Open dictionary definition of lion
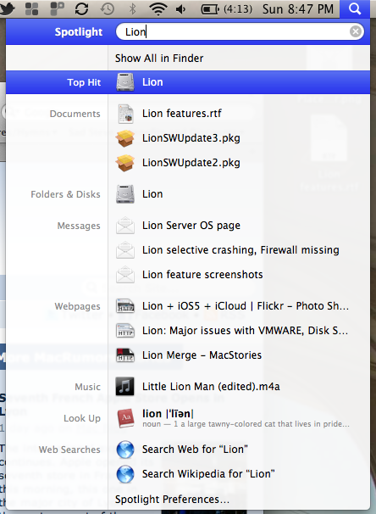This screenshot has height=514, width=376. point(246,418)
